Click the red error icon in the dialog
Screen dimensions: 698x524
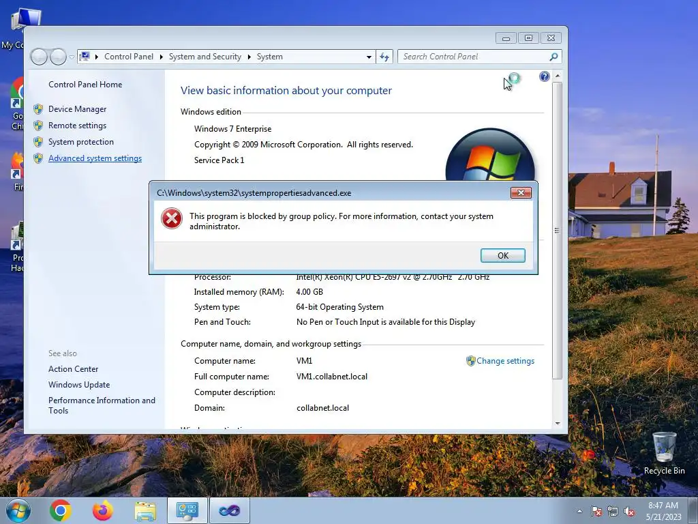point(172,219)
